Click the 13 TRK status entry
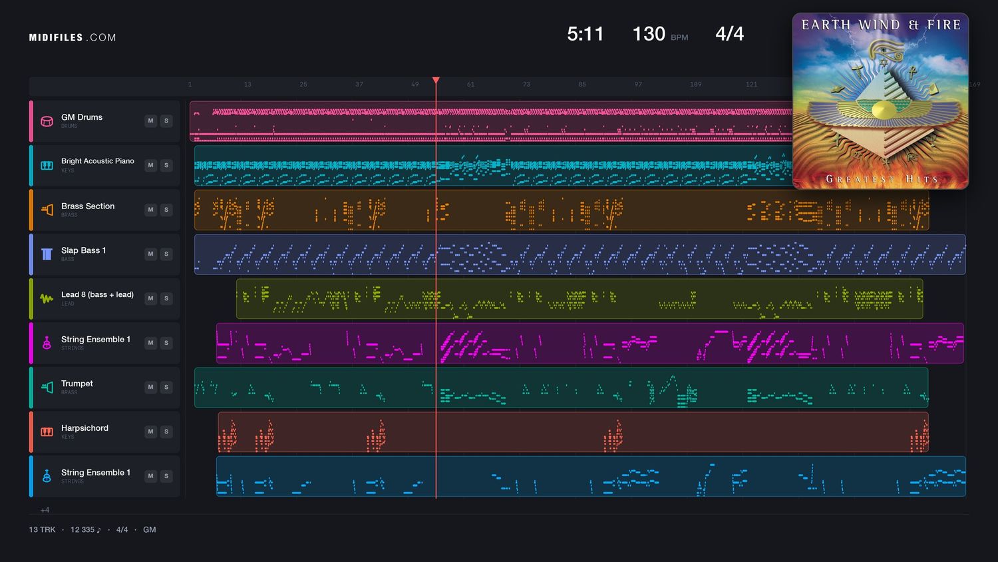 click(42, 530)
